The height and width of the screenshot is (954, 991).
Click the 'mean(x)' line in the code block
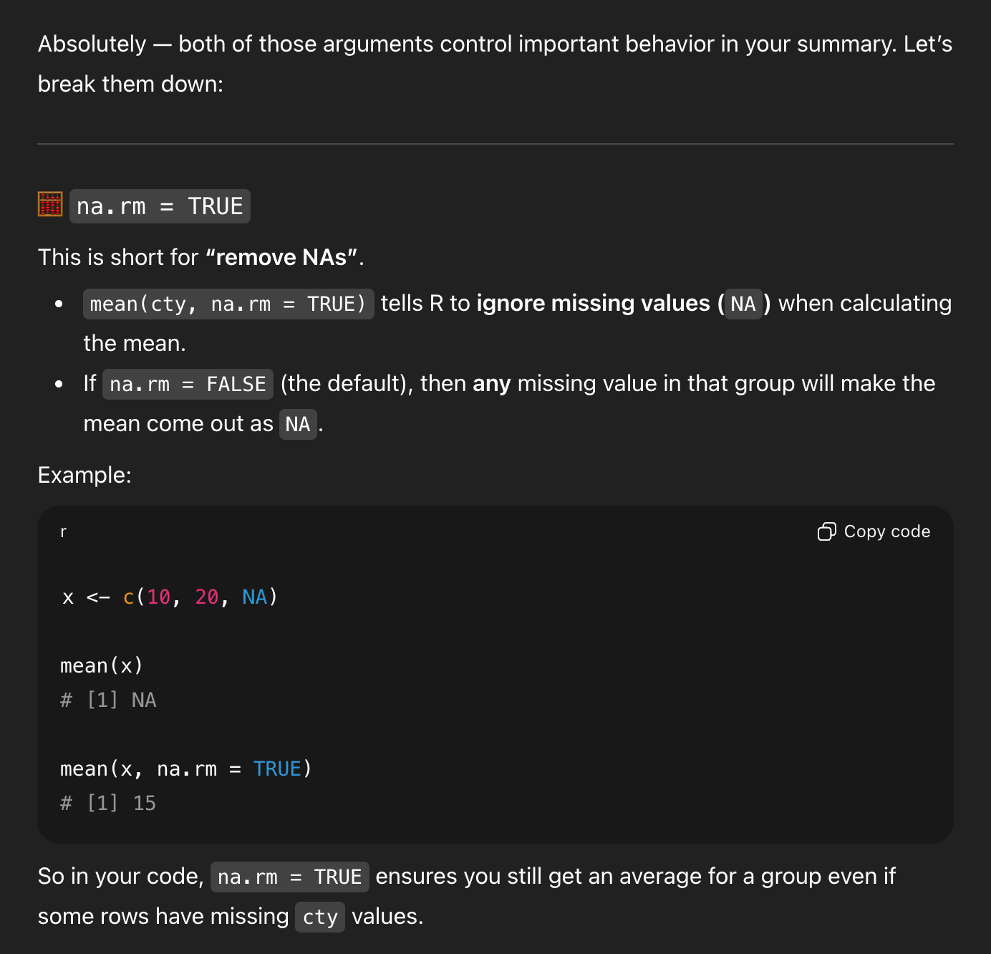pos(102,665)
